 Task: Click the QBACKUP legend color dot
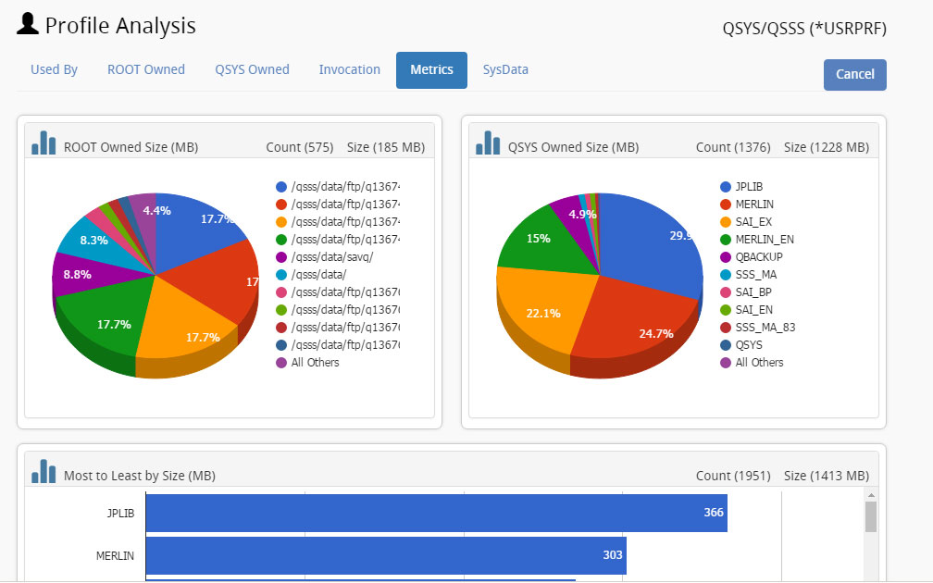click(726, 257)
